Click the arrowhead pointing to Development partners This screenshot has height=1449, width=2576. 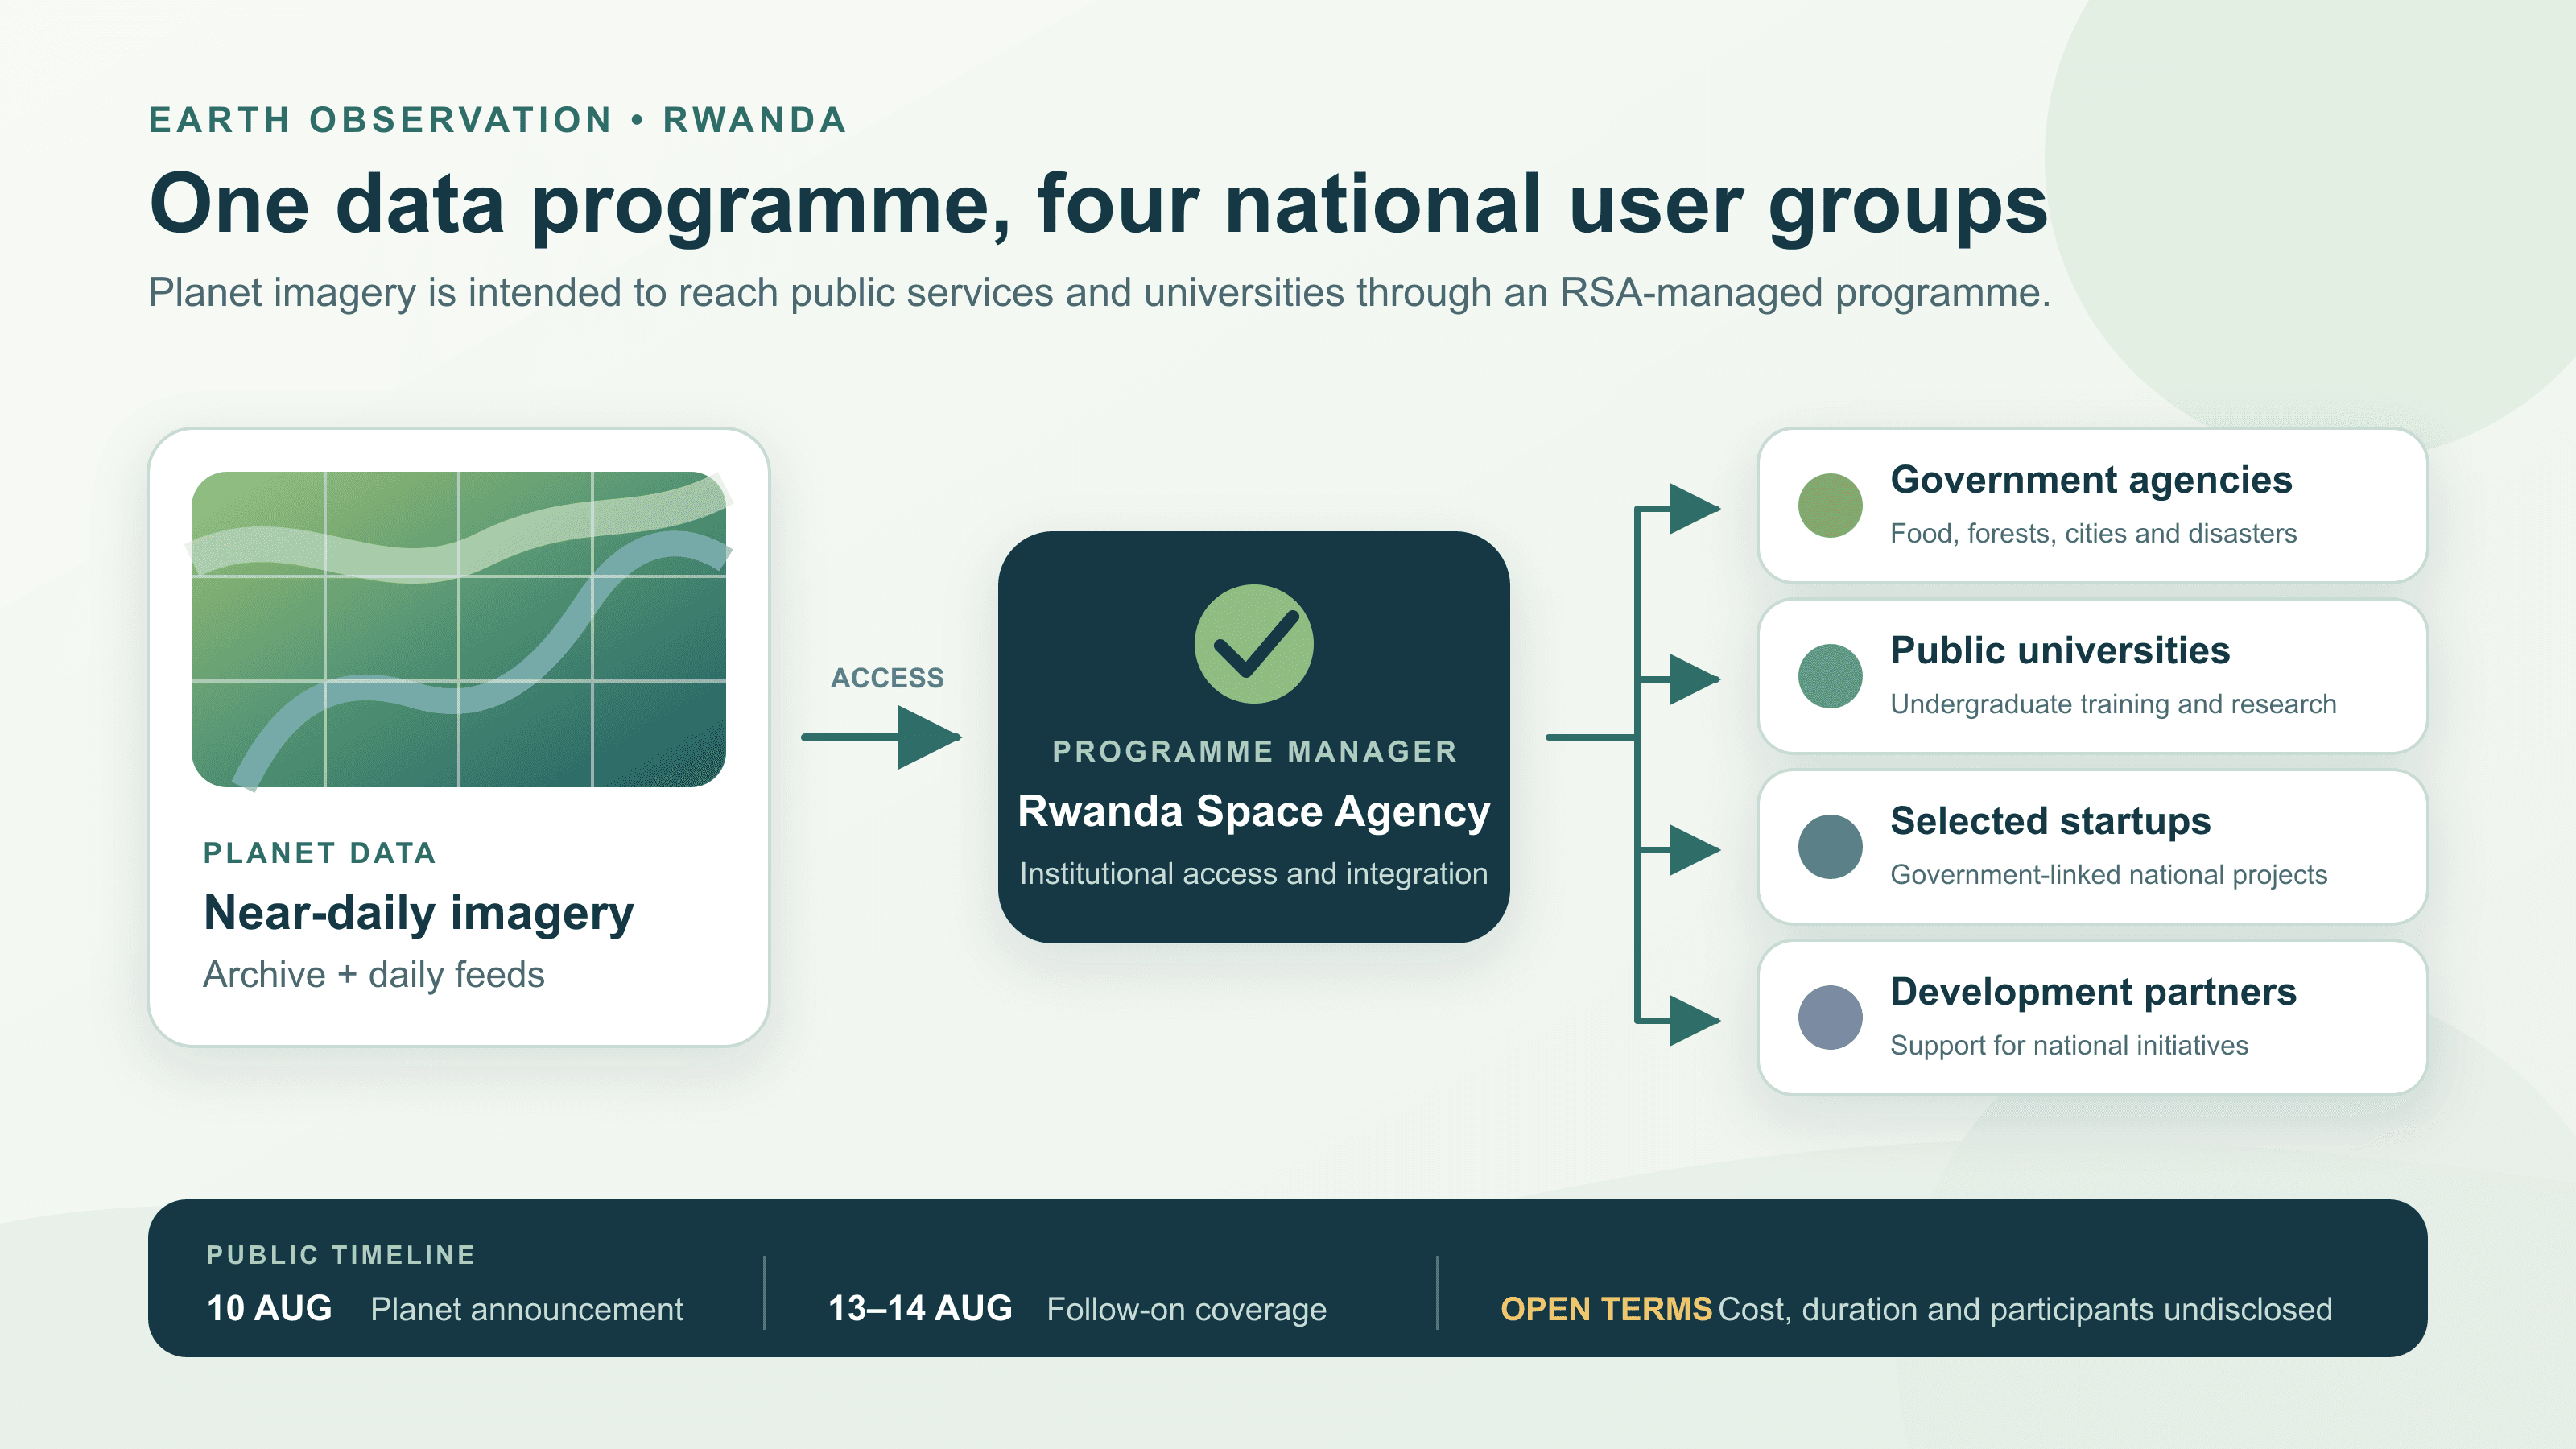[1694, 1020]
